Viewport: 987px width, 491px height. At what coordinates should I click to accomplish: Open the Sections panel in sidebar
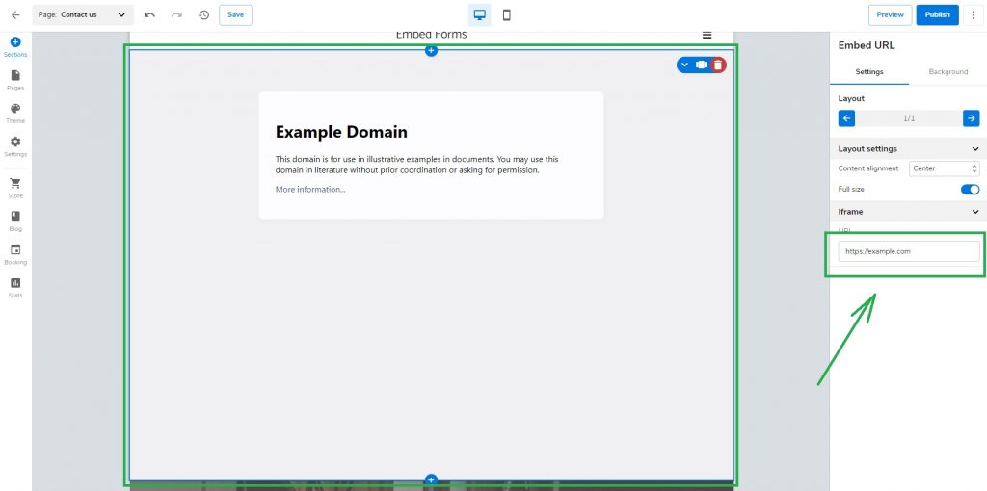pyautogui.click(x=15, y=47)
